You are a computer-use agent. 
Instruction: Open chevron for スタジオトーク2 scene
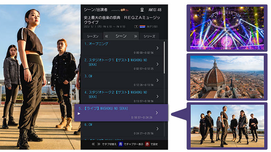pyautogui.click(x=157, y=96)
